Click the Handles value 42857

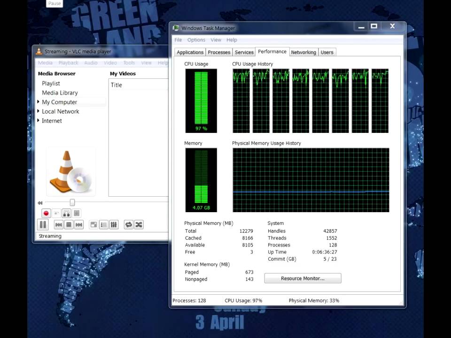click(330, 231)
